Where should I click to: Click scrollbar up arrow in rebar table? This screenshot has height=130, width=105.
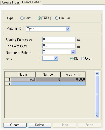point(97,73)
